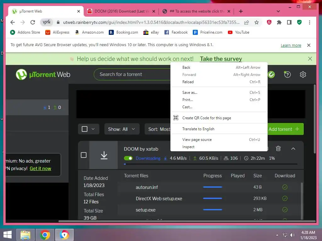Screen dimensions: 322x241
Task: Collapse the DOOM torrent details chevron
Action: coord(293,148)
